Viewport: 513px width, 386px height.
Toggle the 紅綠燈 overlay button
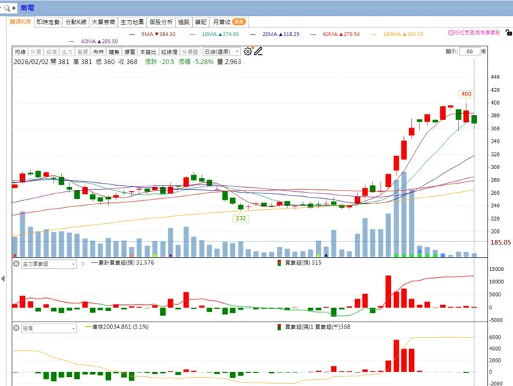[x=169, y=52]
